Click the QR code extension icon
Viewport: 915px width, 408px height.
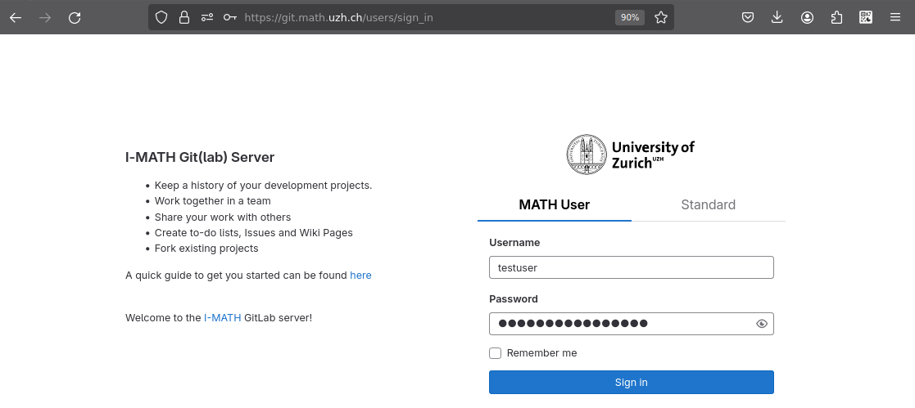[866, 17]
